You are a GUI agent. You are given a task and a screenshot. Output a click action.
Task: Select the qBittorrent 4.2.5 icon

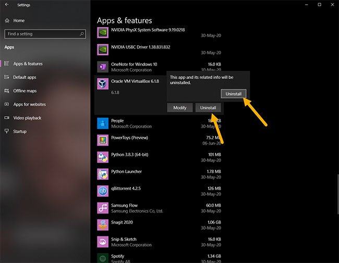pyautogui.click(x=103, y=191)
